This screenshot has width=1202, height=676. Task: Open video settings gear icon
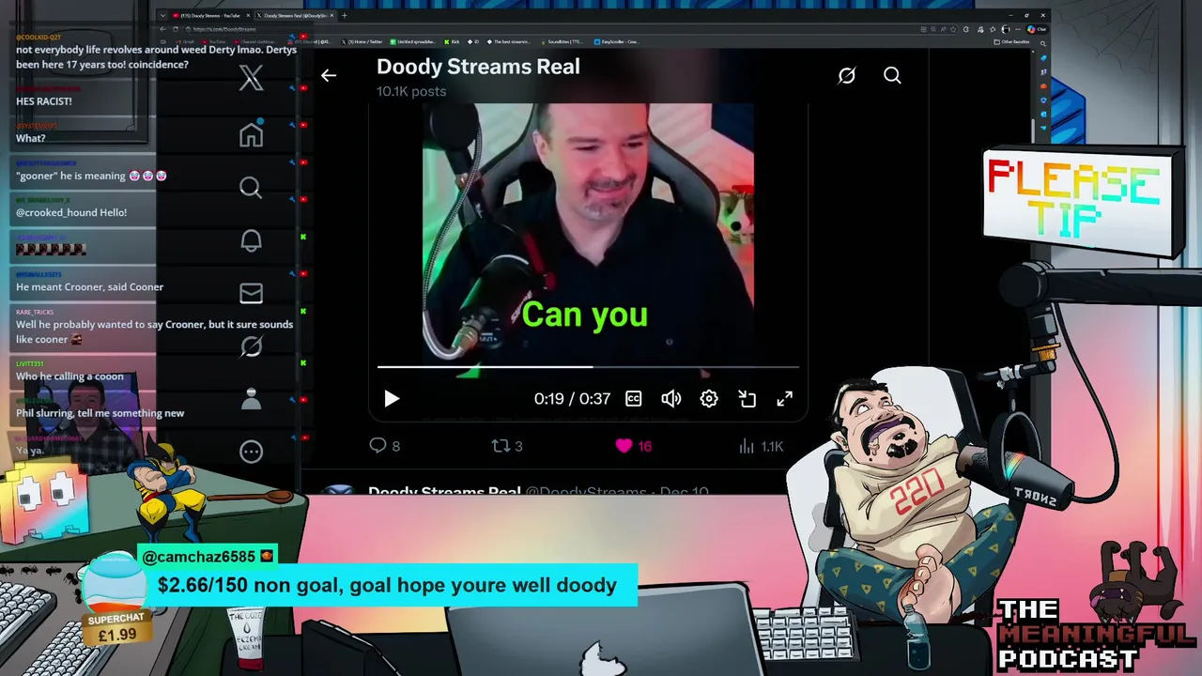pyautogui.click(x=709, y=398)
